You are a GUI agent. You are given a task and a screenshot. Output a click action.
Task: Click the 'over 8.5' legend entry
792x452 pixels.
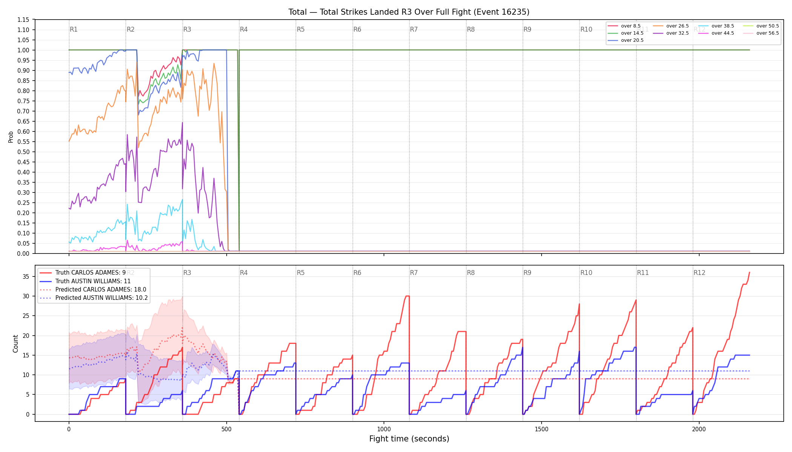tap(624, 26)
